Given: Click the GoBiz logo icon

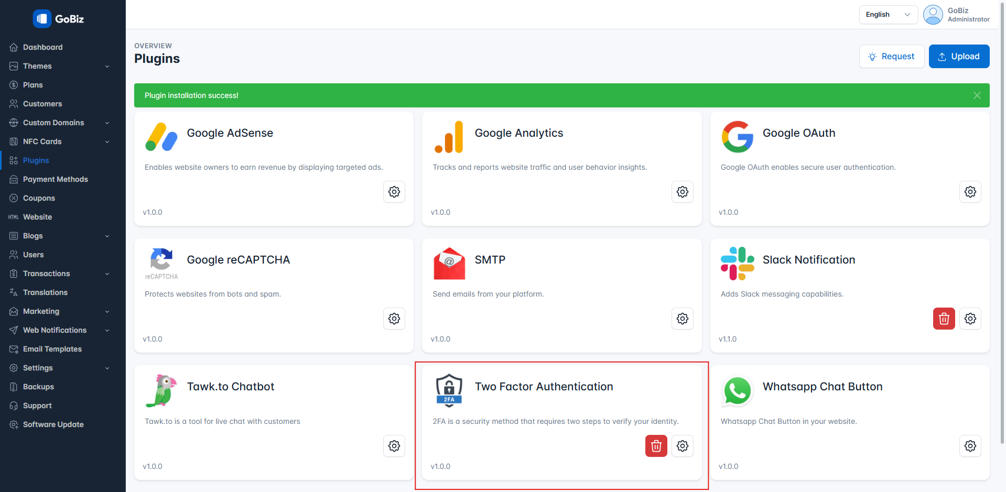Looking at the screenshot, I should pos(42,19).
